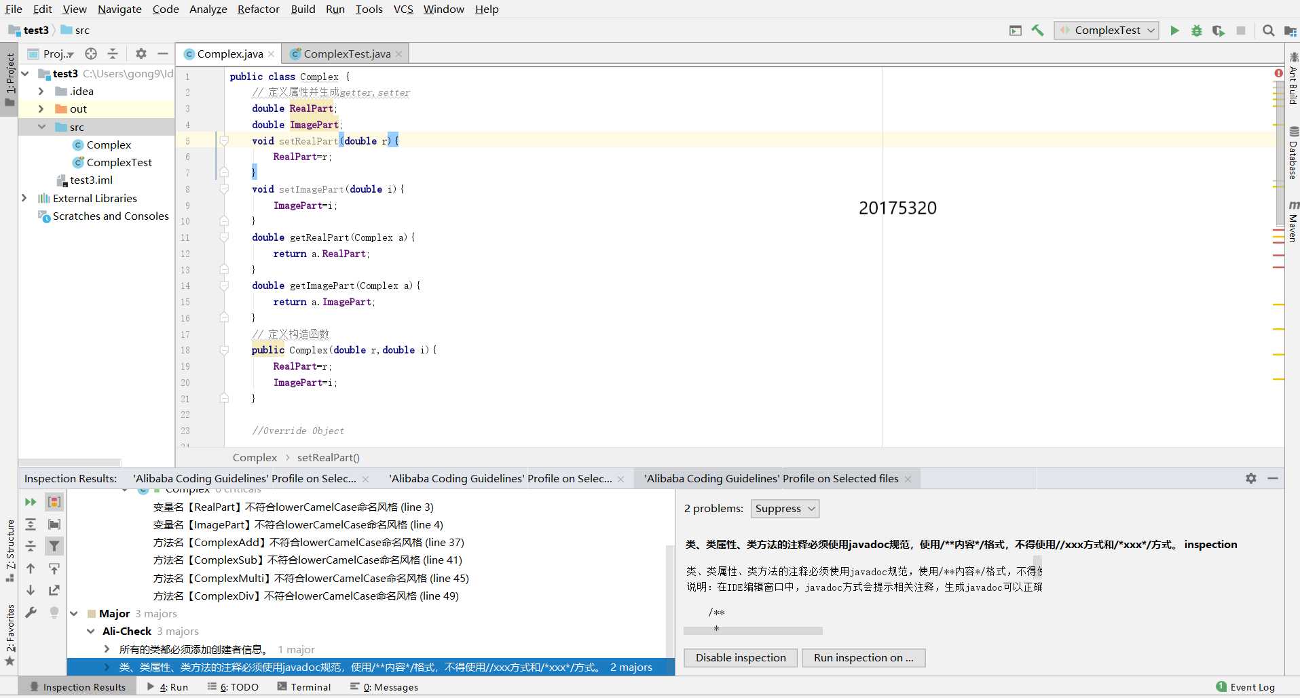
Task: Hide the Project panel with minus icon
Action: click(162, 54)
